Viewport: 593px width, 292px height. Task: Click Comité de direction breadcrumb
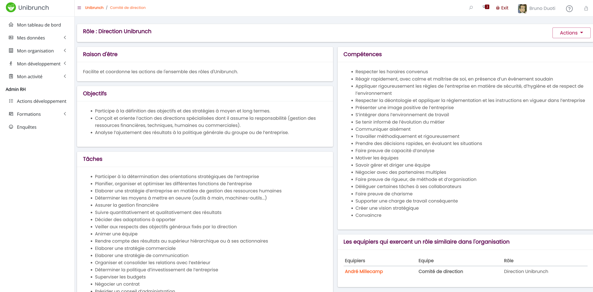coord(128,8)
